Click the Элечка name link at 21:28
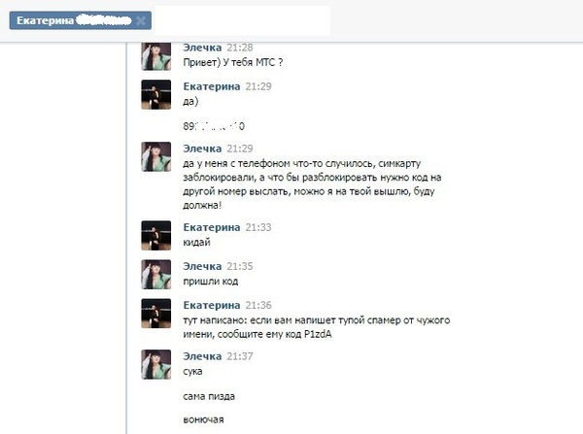Screen dimensions: 583x434 tap(202, 48)
